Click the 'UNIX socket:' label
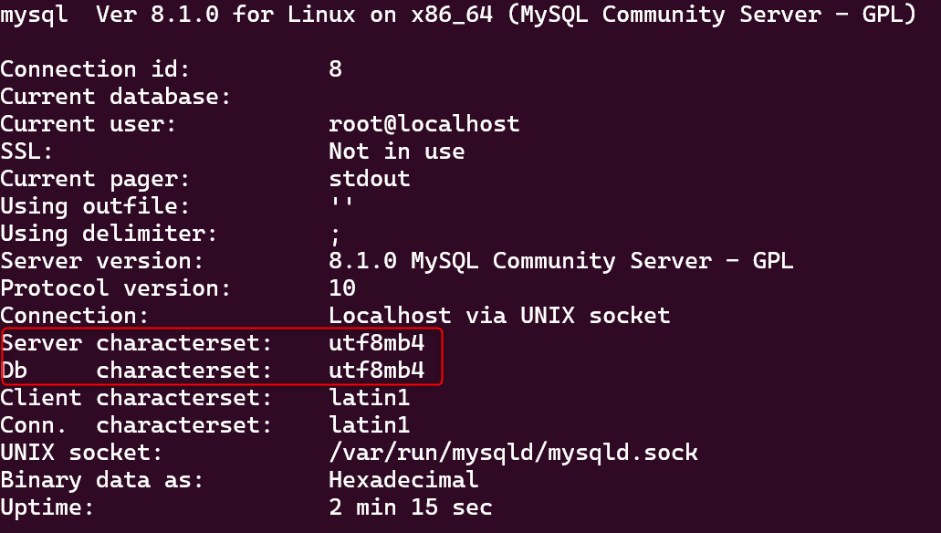This screenshot has width=941, height=533. tap(82, 453)
